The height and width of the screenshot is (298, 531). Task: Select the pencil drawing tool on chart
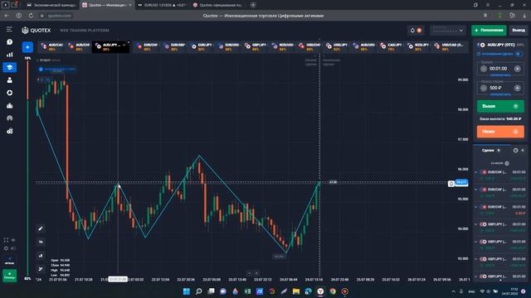[x=41, y=228]
